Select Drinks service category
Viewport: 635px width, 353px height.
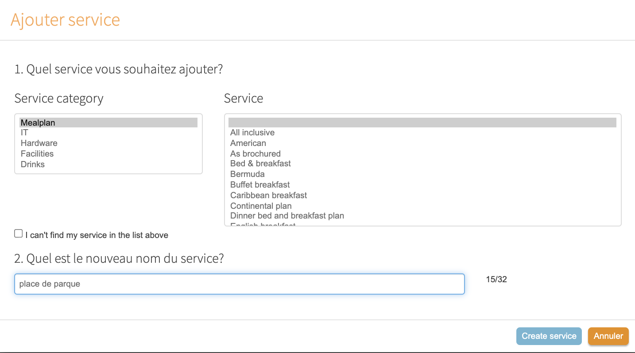point(33,165)
